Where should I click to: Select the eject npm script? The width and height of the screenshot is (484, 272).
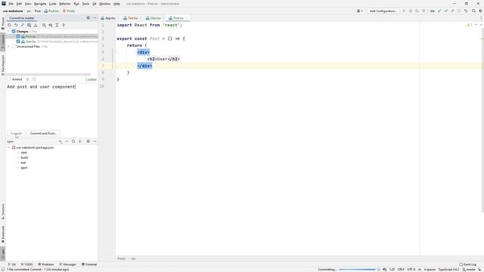coord(23,168)
